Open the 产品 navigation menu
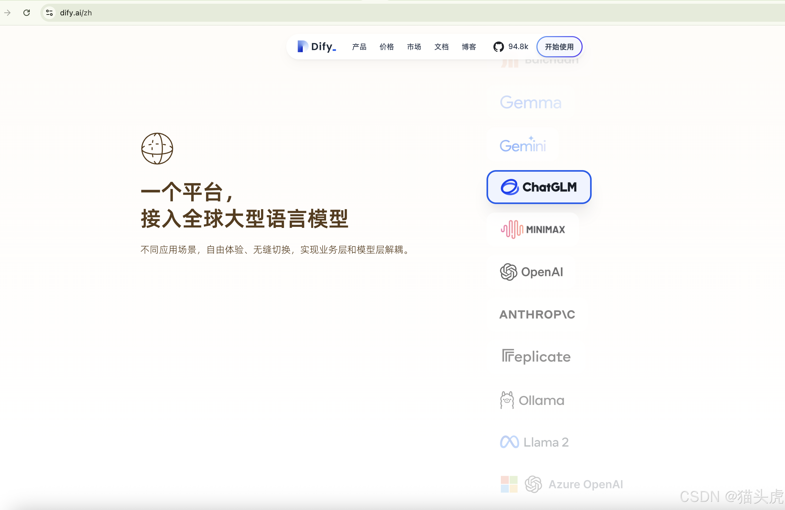Image resolution: width=785 pixels, height=510 pixels. coord(359,47)
